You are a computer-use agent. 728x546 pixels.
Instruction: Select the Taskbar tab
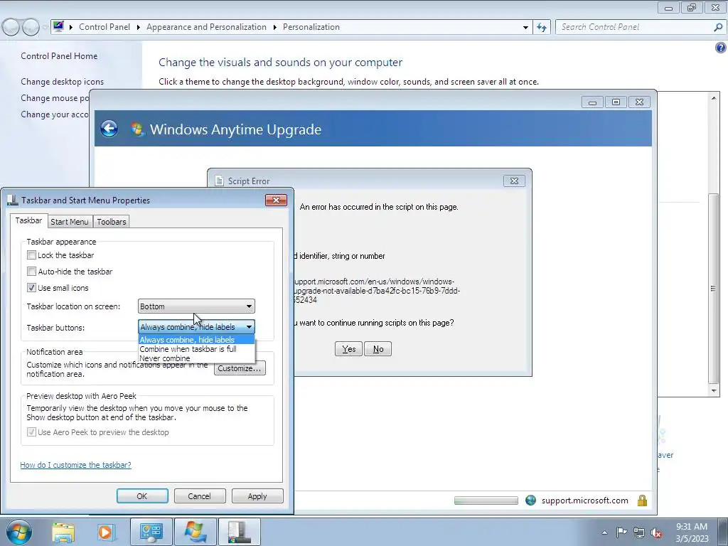click(x=28, y=220)
